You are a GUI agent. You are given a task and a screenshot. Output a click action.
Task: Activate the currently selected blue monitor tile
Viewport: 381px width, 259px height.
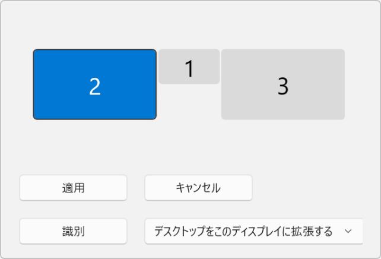pos(94,84)
